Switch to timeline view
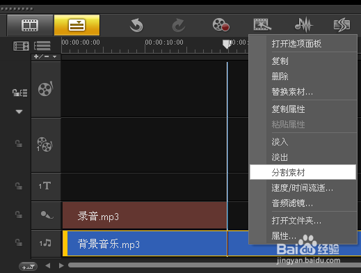This screenshot has height=273, width=361. click(x=77, y=25)
